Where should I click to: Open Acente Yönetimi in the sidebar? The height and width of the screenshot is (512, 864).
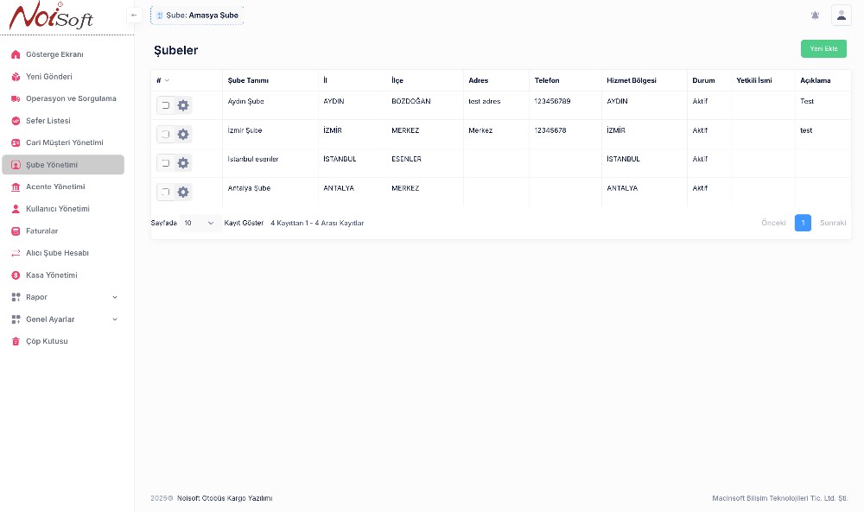pos(55,186)
